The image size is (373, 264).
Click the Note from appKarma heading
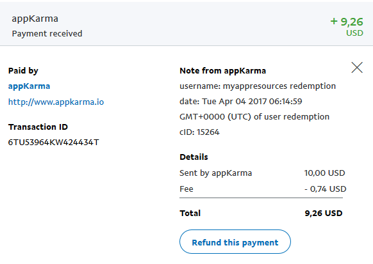[x=222, y=71]
